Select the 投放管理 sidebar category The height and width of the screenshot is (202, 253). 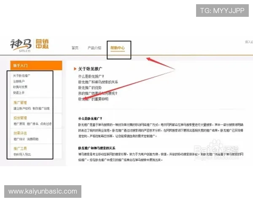(20, 118)
